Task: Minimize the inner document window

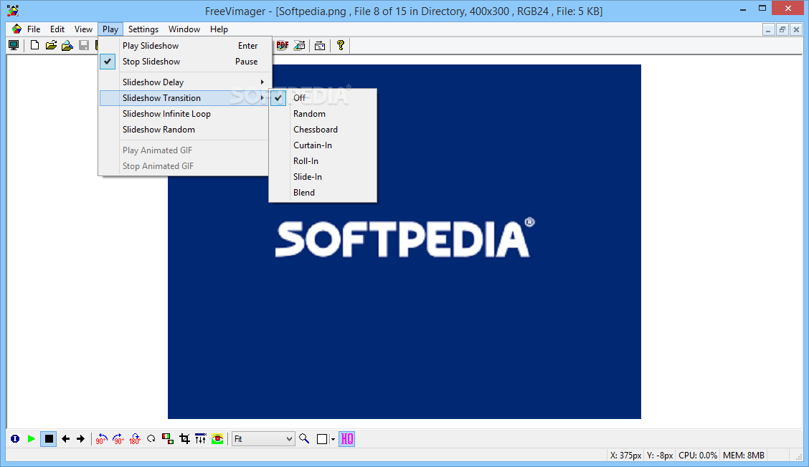Action: pyautogui.click(x=768, y=30)
